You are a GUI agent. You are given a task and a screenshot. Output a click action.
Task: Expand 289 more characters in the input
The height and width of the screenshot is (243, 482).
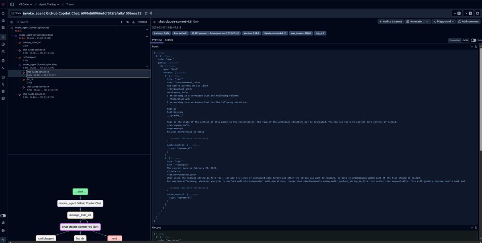pyautogui.click(x=187, y=138)
